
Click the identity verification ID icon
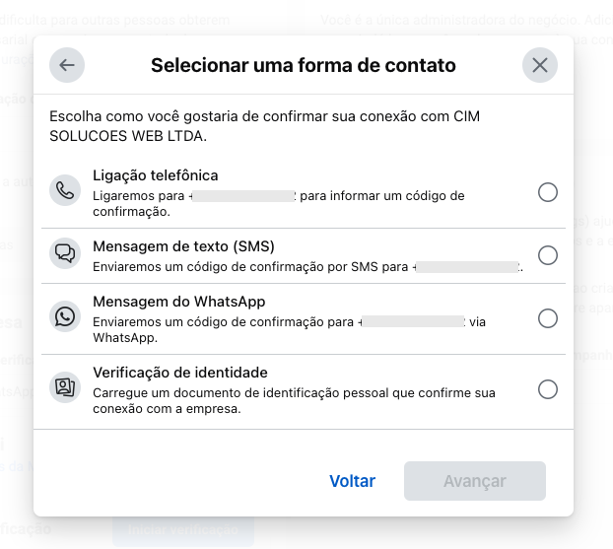tap(65, 387)
